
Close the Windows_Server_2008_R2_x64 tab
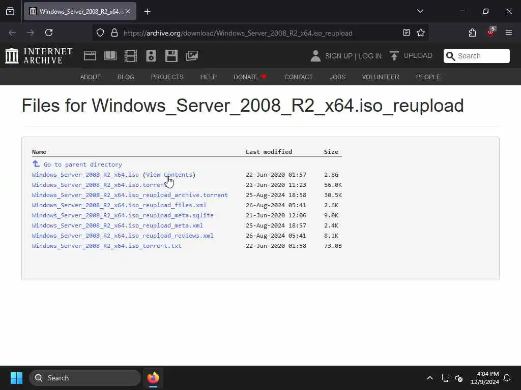click(x=128, y=12)
